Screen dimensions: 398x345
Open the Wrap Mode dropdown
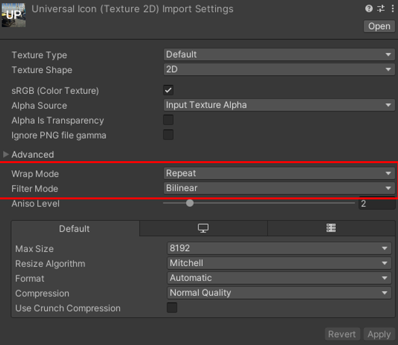(279, 173)
